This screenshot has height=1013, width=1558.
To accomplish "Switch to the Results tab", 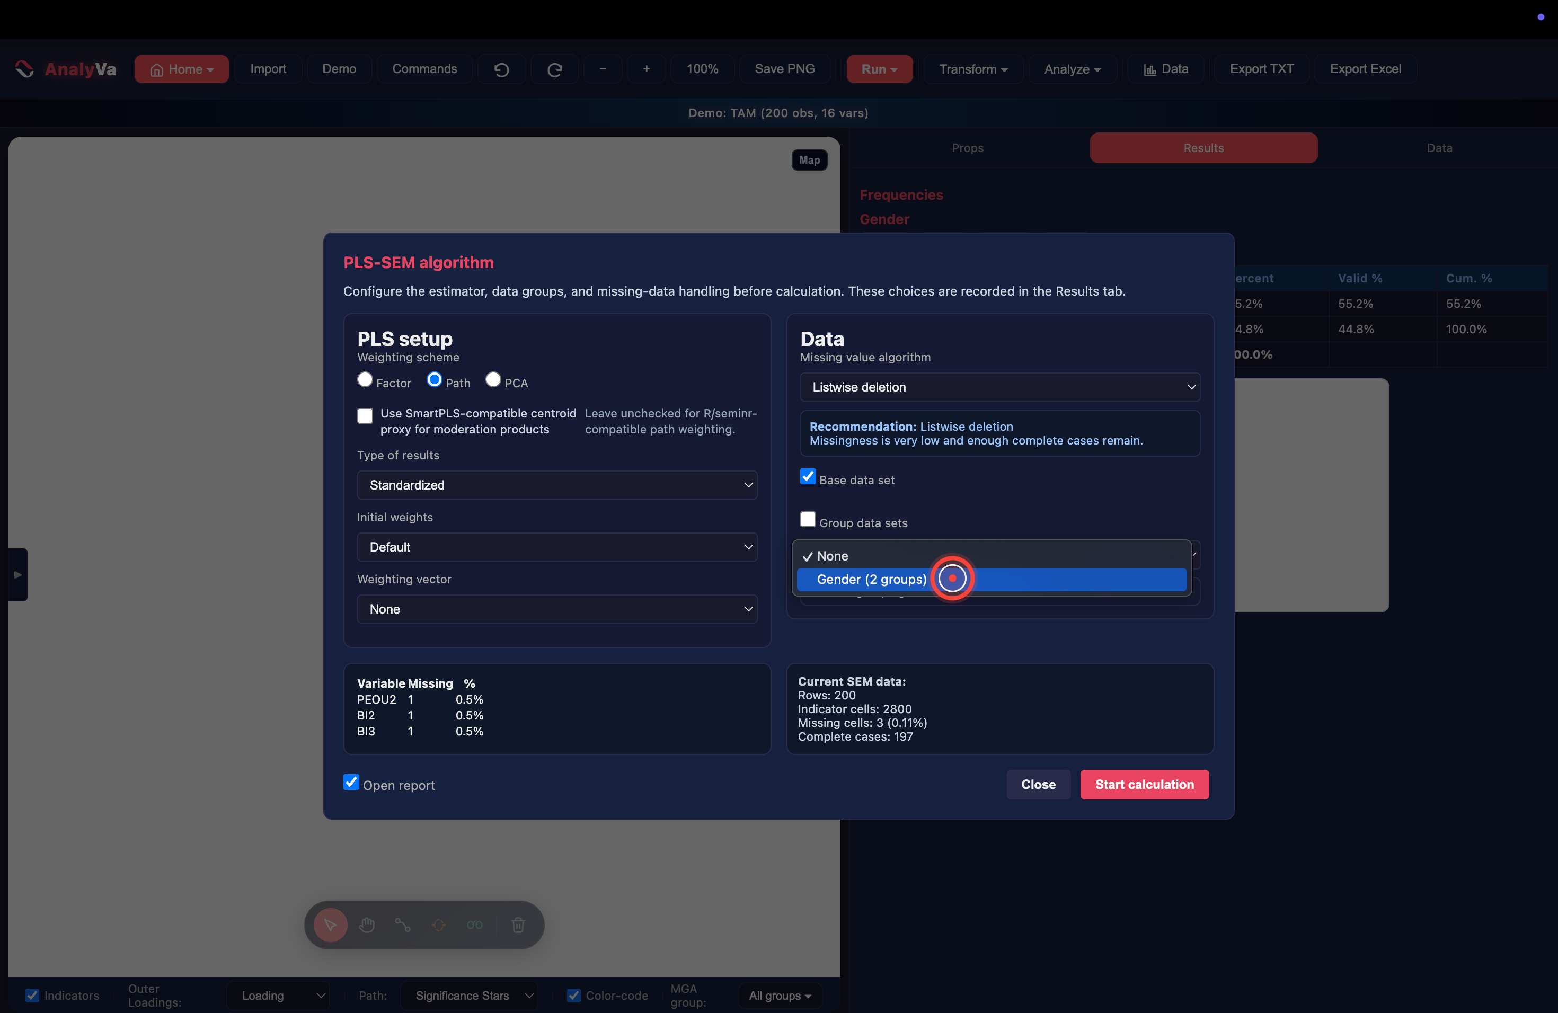I will pos(1203,148).
